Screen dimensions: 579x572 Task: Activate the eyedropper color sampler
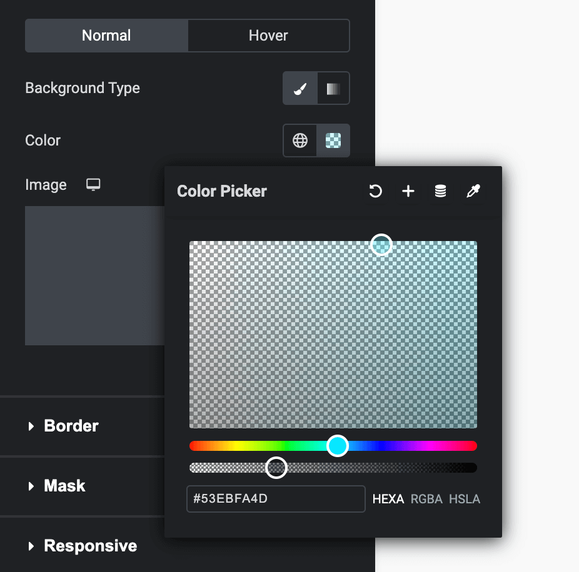coord(473,191)
